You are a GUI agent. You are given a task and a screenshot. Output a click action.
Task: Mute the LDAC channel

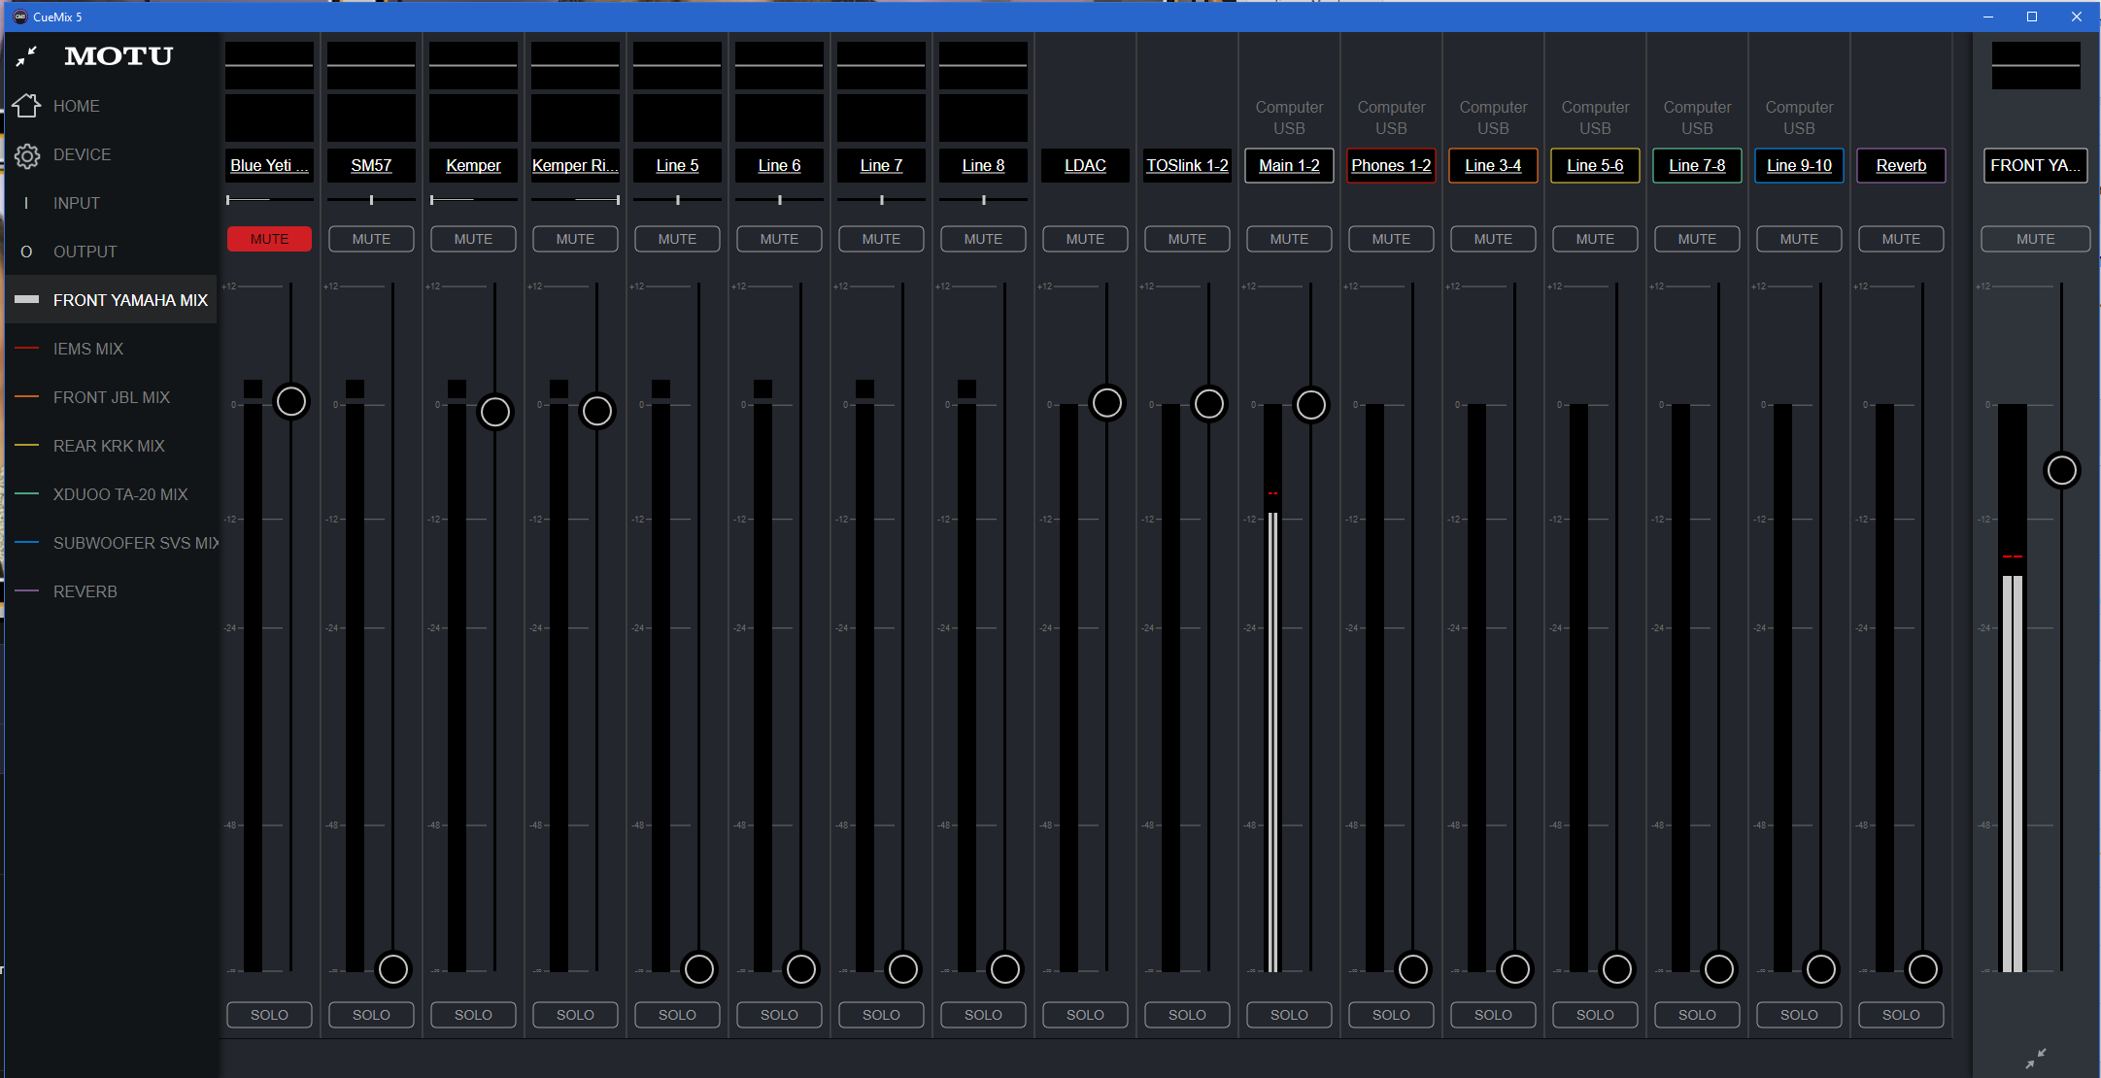(1085, 239)
